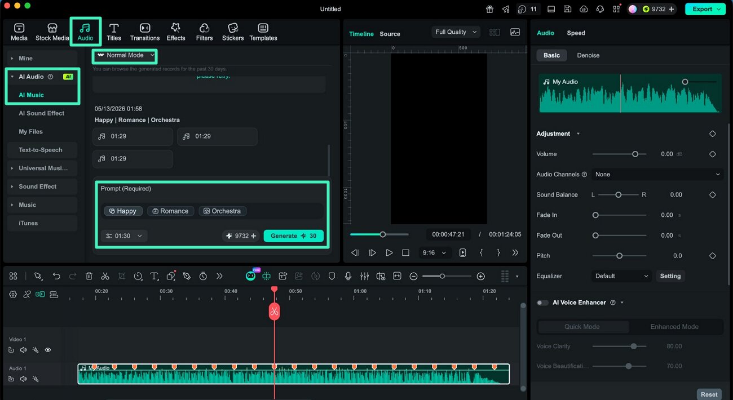The width and height of the screenshot is (733, 400).
Task: Adjust the Volume slider
Action: tap(619, 154)
